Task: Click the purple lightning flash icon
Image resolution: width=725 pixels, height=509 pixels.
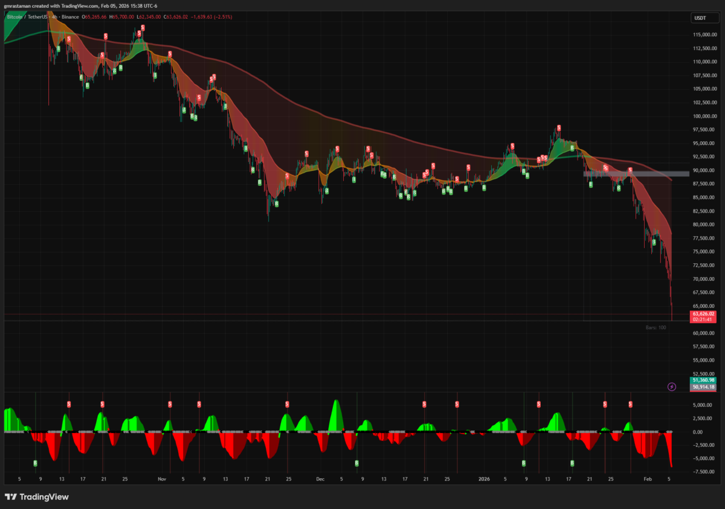Action: [671, 386]
